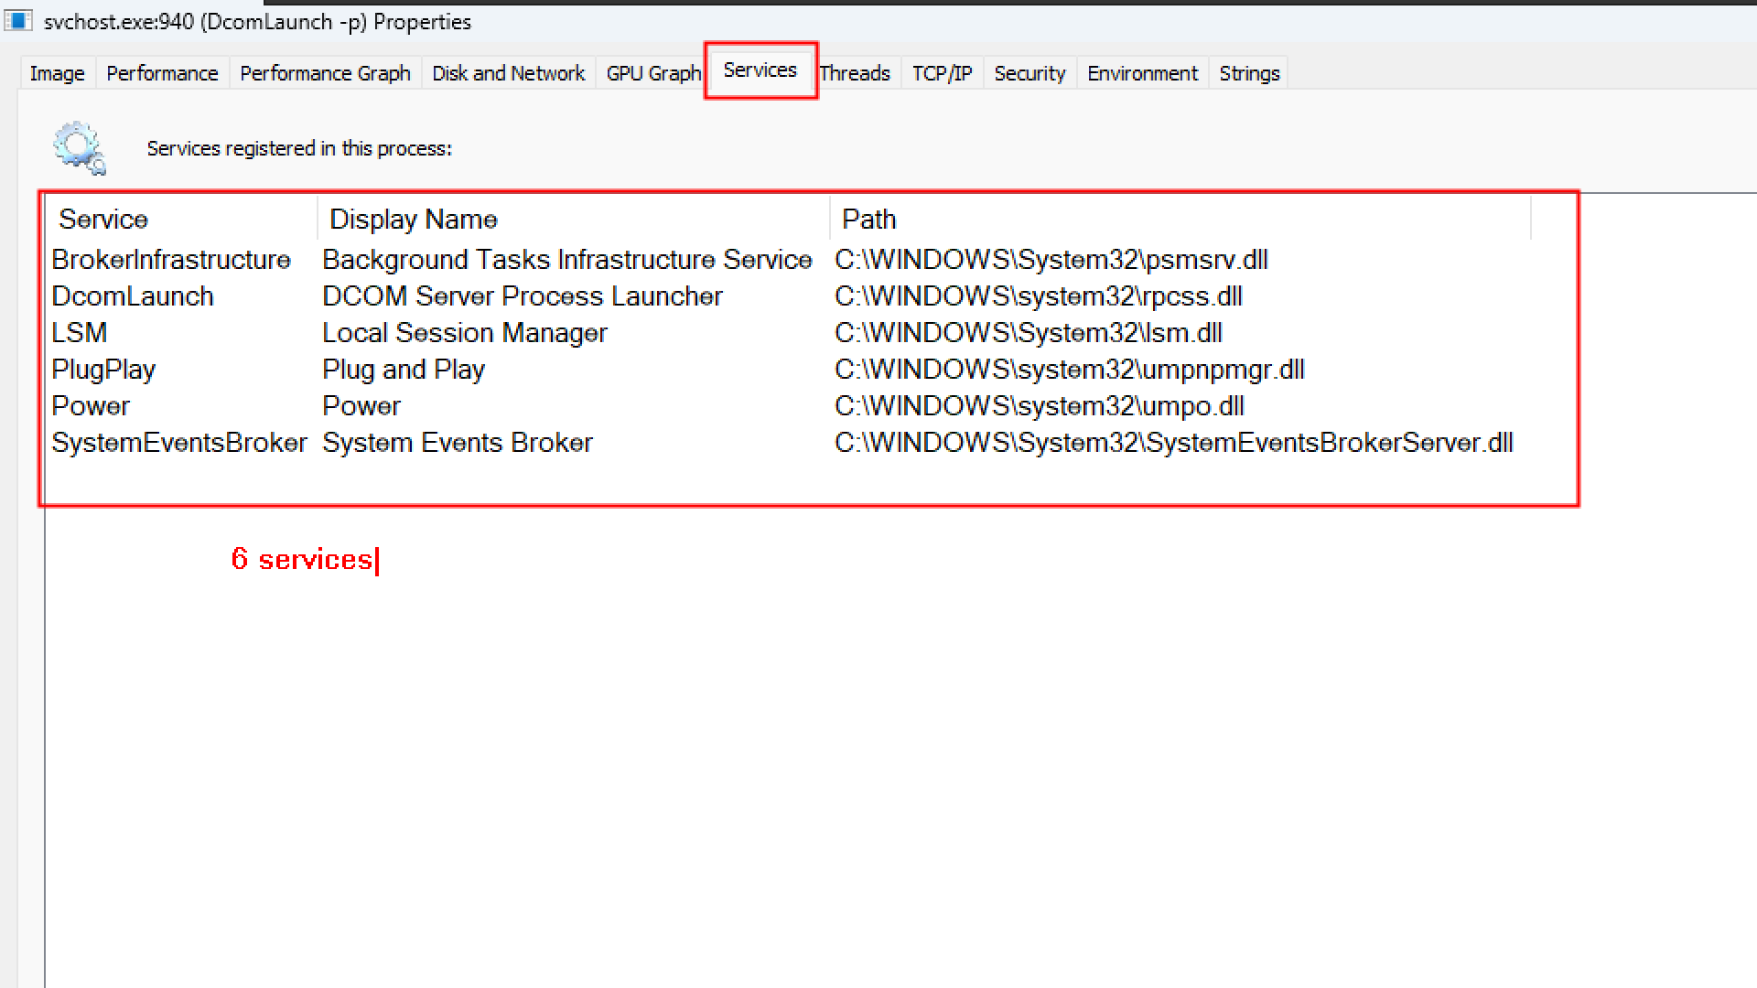Screen dimensions: 1757x988
Task: Switch to the Image tab
Action: [x=57, y=73]
